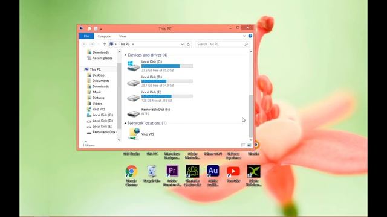
Task: Collapse the Network locations group
Action: pos(125,123)
